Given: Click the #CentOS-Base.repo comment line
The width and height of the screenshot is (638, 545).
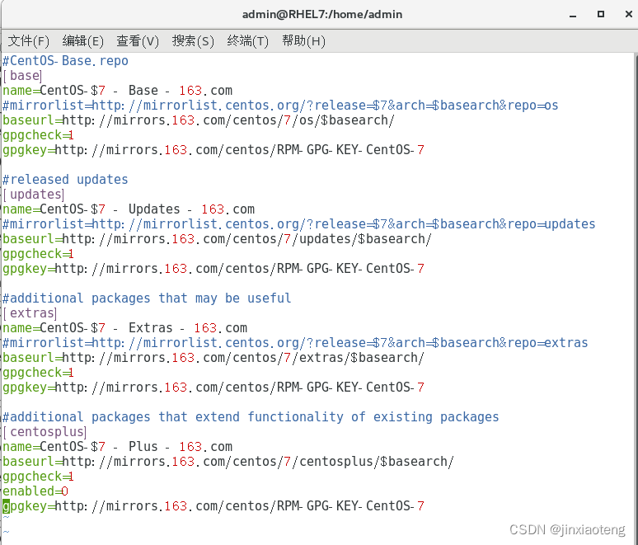Looking at the screenshot, I should click(65, 61).
